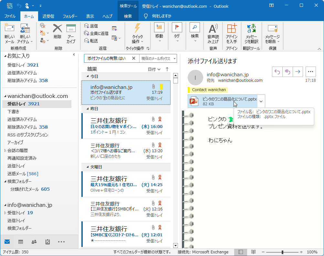The image size is (324, 256).
Task: Click message list scrollbar down arrow
Action: click(x=175, y=245)
